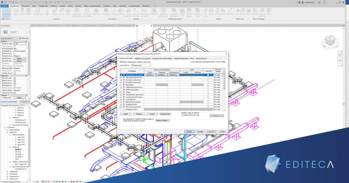Image resolution: width=349 pixels, height=183 pixels.
Task: Select the Agujero (shaft) tool
Action: 211,12
